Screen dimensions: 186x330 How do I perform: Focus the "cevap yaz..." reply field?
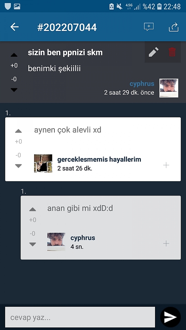click(x=80, y=317)
